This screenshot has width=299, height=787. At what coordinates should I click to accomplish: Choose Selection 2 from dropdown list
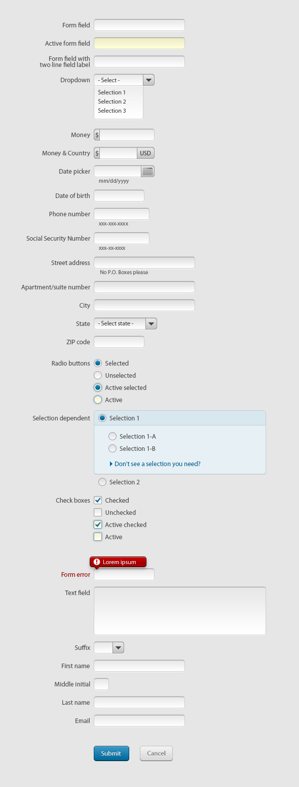(112, 102)
